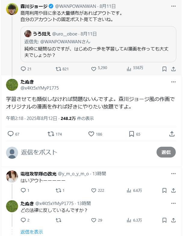Share 森川ジョージ's top post
The height and width of the screenshot is (236, 186).
click(173, 69)
